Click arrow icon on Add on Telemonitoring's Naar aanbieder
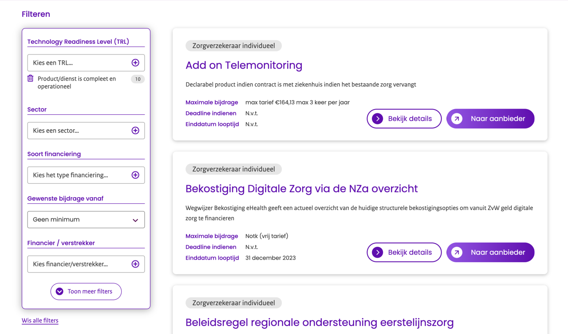 457,119
